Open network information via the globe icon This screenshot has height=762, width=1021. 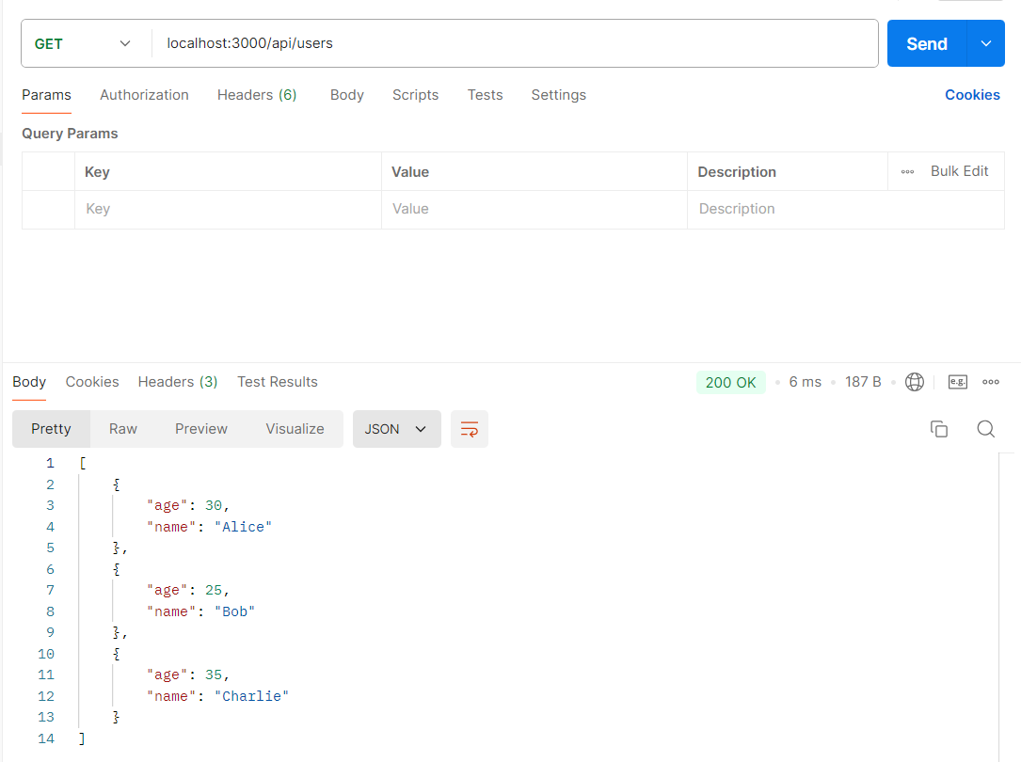coord(913,381)
